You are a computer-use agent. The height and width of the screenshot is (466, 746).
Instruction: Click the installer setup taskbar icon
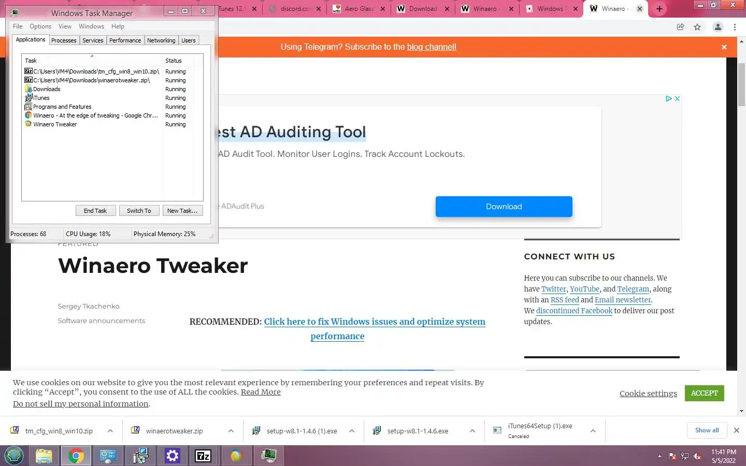click(140, 456)
